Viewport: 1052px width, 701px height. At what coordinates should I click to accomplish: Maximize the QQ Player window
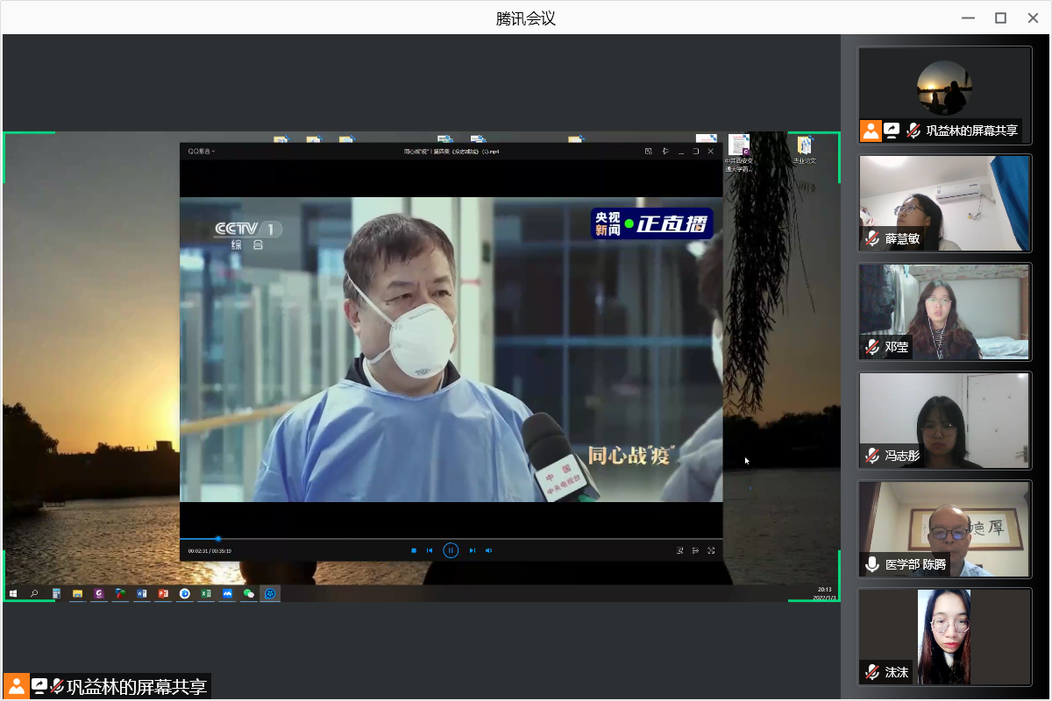696,152
